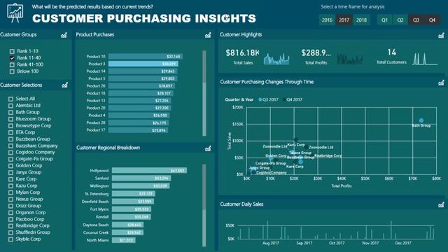This screenshot has height=252, width=448.
Task: Click the Total Sales sparkline chart
Action: click(276, 59)
